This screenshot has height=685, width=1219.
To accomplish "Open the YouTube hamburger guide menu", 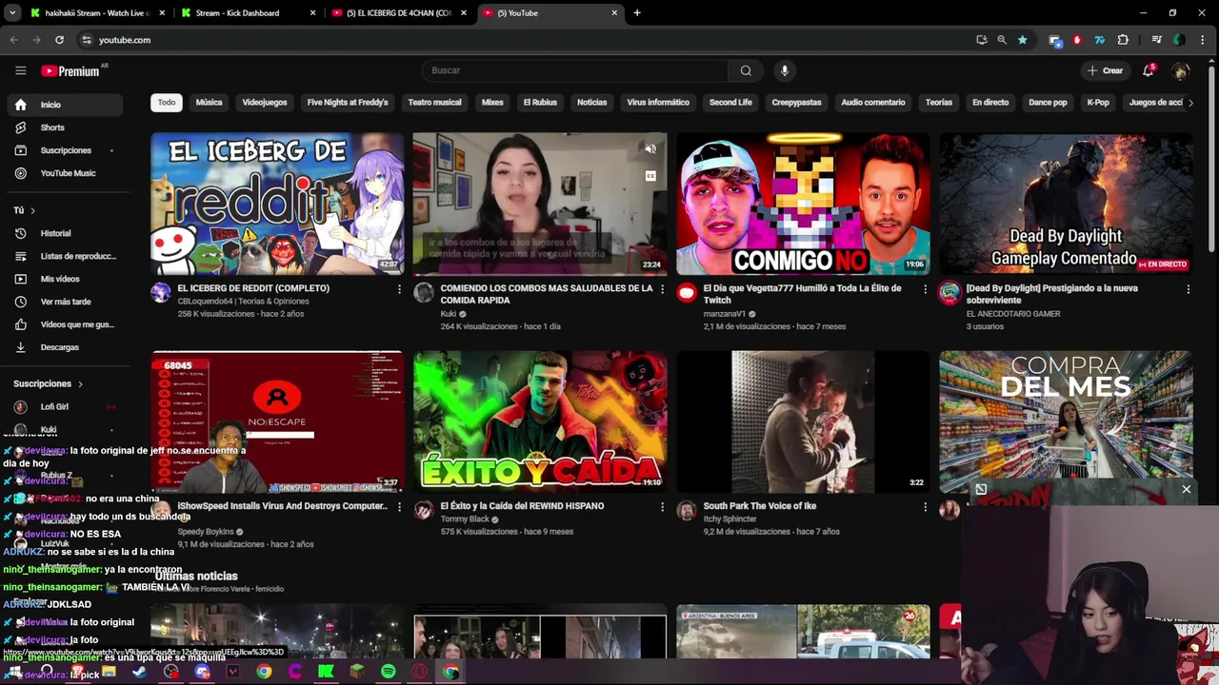I will pos(20,70).
